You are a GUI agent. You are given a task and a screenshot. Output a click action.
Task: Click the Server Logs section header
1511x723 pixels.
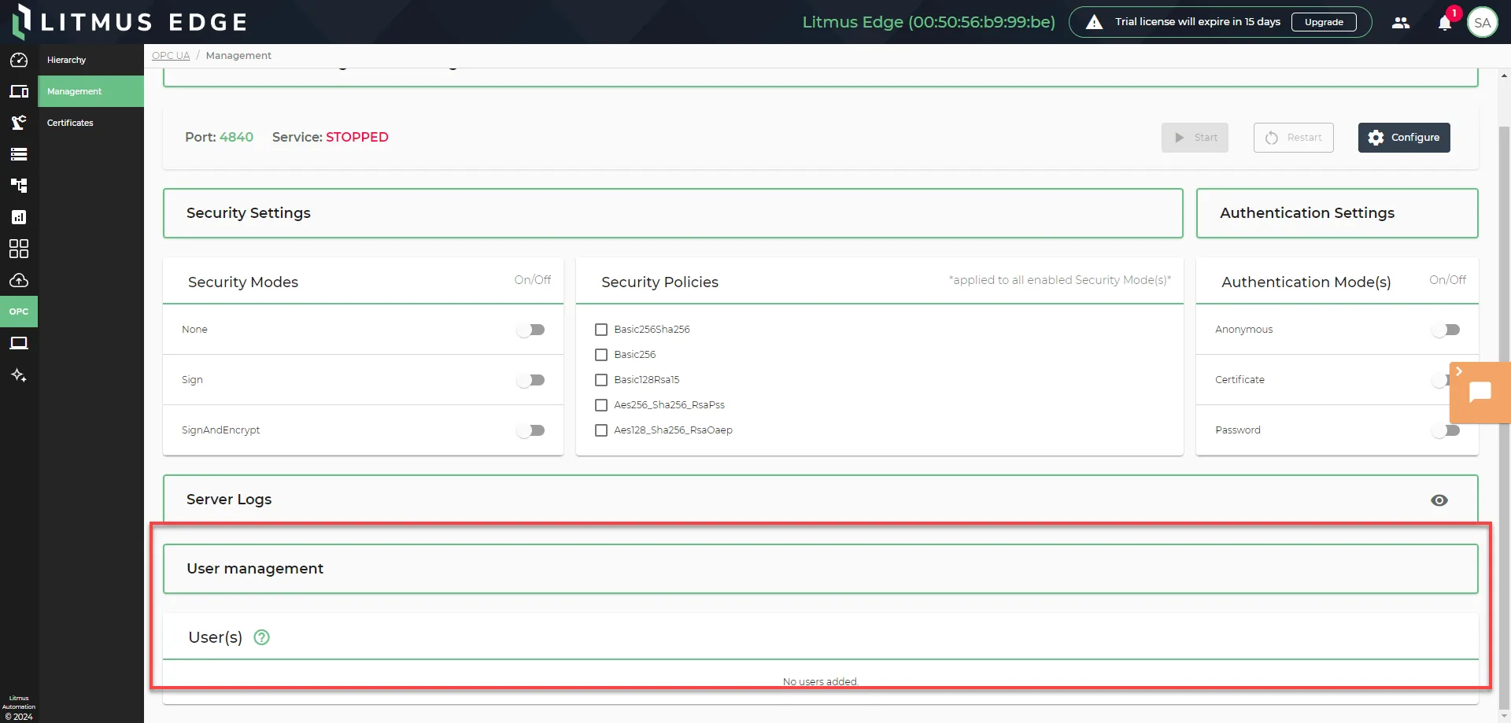[820, 500]
